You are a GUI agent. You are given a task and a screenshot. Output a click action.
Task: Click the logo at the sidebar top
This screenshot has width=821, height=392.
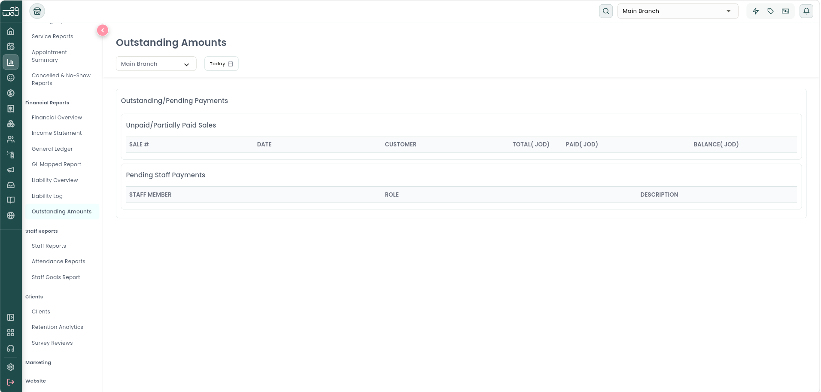[11, 11]
